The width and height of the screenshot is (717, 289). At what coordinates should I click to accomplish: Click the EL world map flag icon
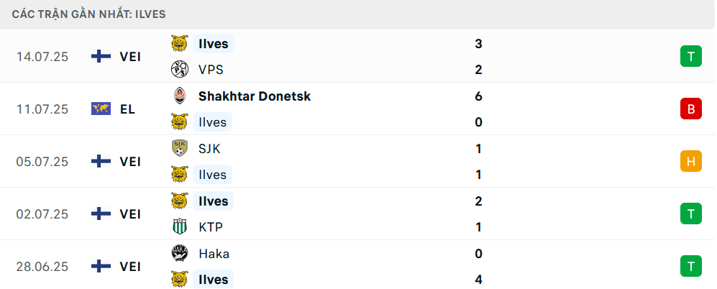[x=101, y=109]
